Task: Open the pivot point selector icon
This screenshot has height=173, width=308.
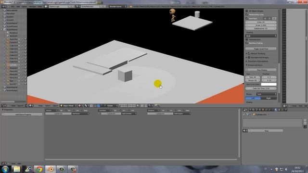Action: (x=86, y=106)
